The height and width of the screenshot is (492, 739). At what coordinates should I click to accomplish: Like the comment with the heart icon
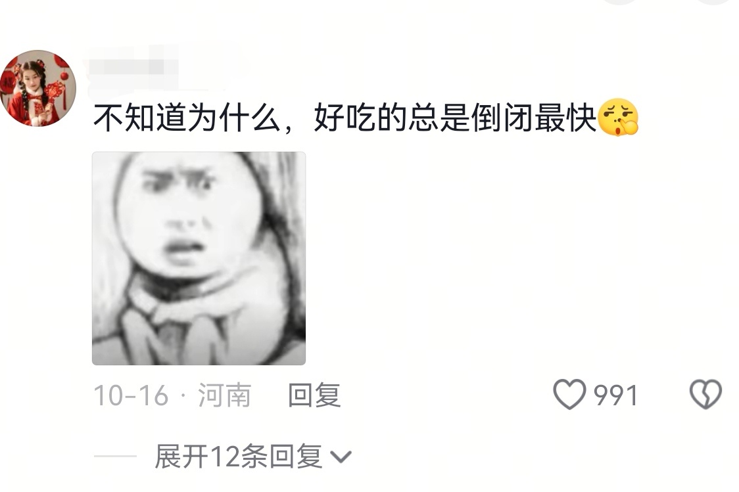569,394
